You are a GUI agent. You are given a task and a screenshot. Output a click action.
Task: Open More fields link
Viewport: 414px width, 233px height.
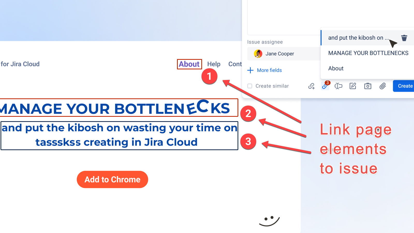click(269, 70)
